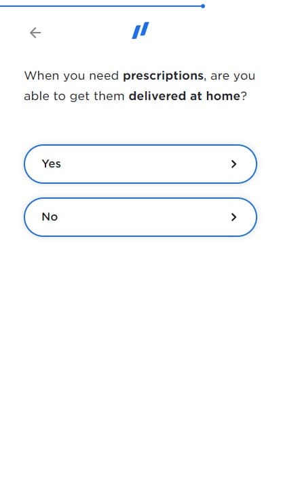Image resolution: width=281 pixels, height=501 pixels.
Task: Click the "Yes" label text
Action: (x=52, y=164)
